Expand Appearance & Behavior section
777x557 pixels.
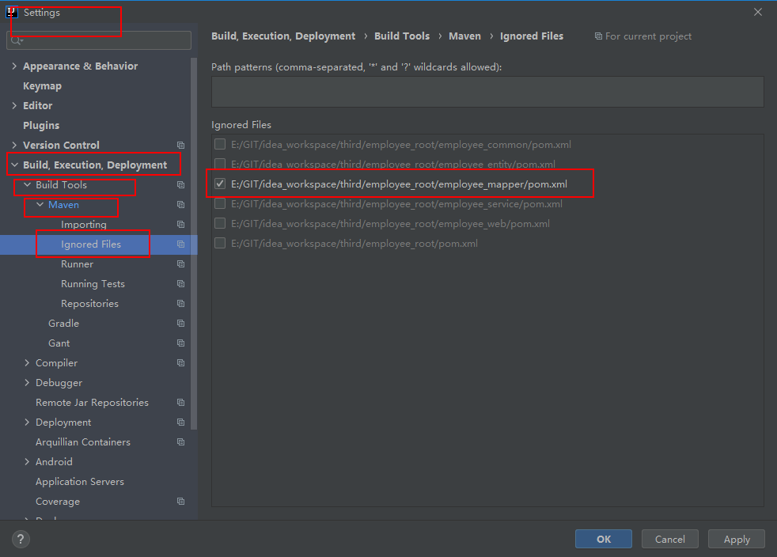tap(14, 66)
